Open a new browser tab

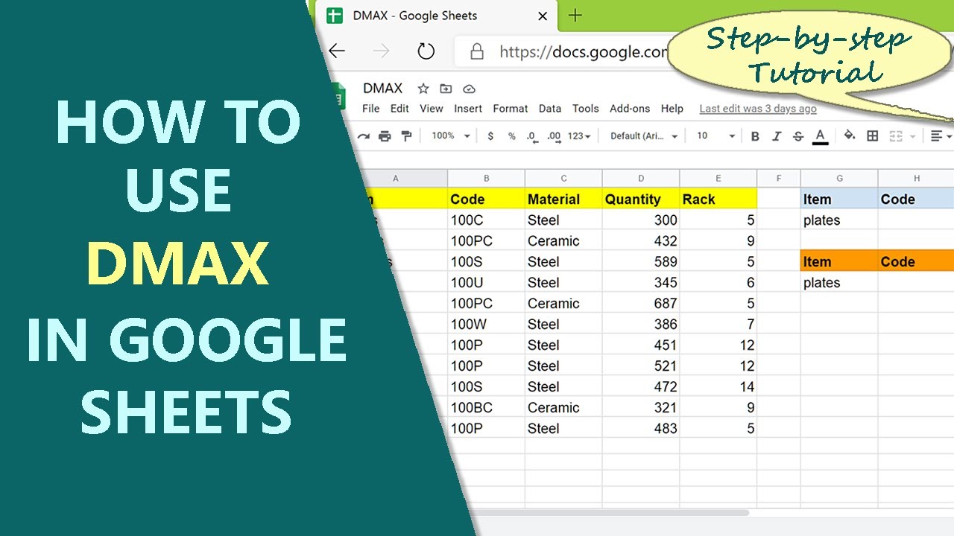[x=575, y=16]
